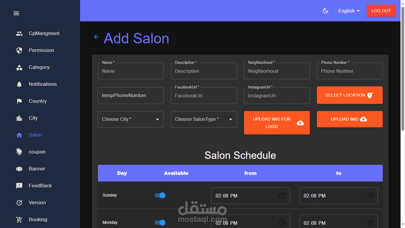Viewport: 405px width, 228px height.
Task: Click the Country flag icon
Action: coord(19,101)
